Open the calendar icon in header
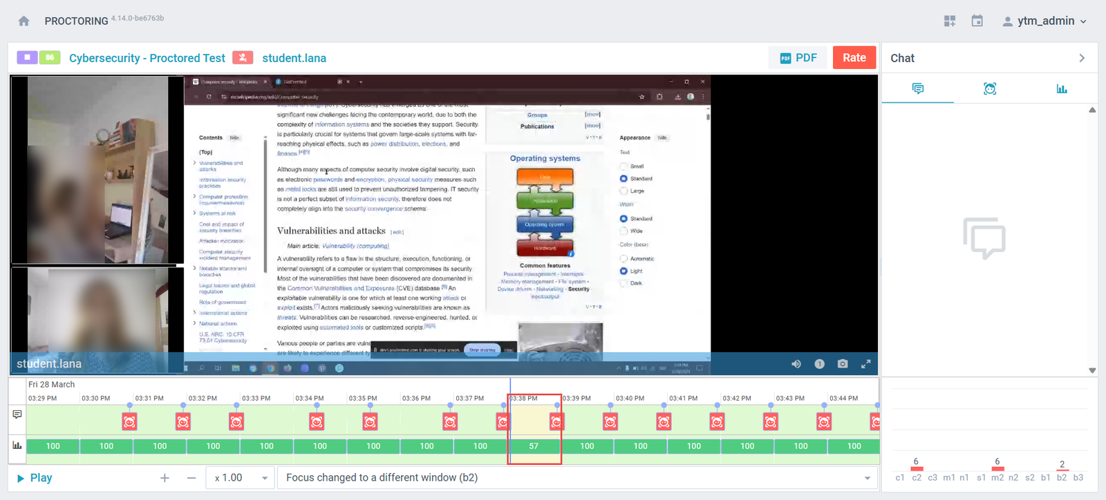This screenshot has height=500, width=1106. point(977,21)
